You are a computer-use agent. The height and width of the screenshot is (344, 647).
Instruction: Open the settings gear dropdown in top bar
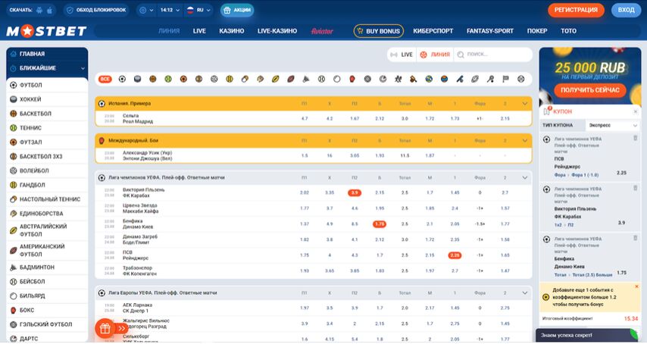146,11
